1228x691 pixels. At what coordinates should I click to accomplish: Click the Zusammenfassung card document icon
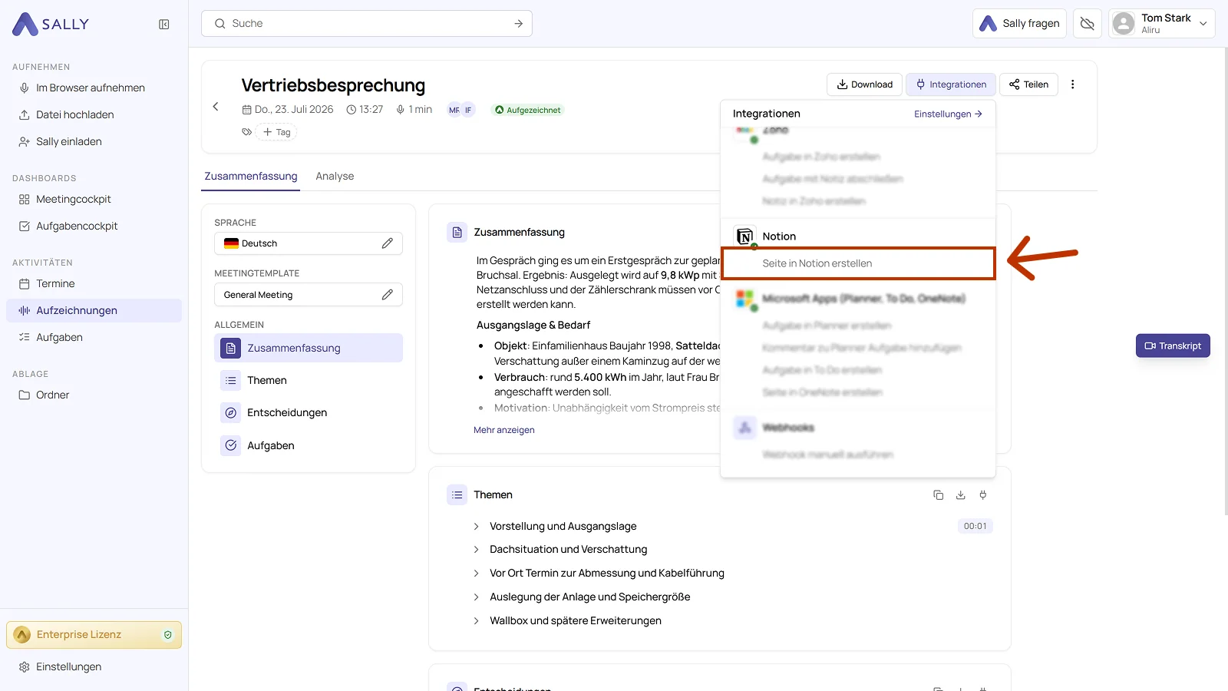[457, 232]
